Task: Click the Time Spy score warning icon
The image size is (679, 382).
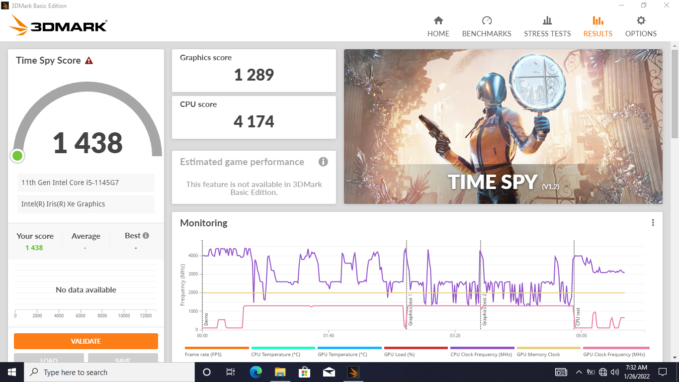Action: (89, 61)
